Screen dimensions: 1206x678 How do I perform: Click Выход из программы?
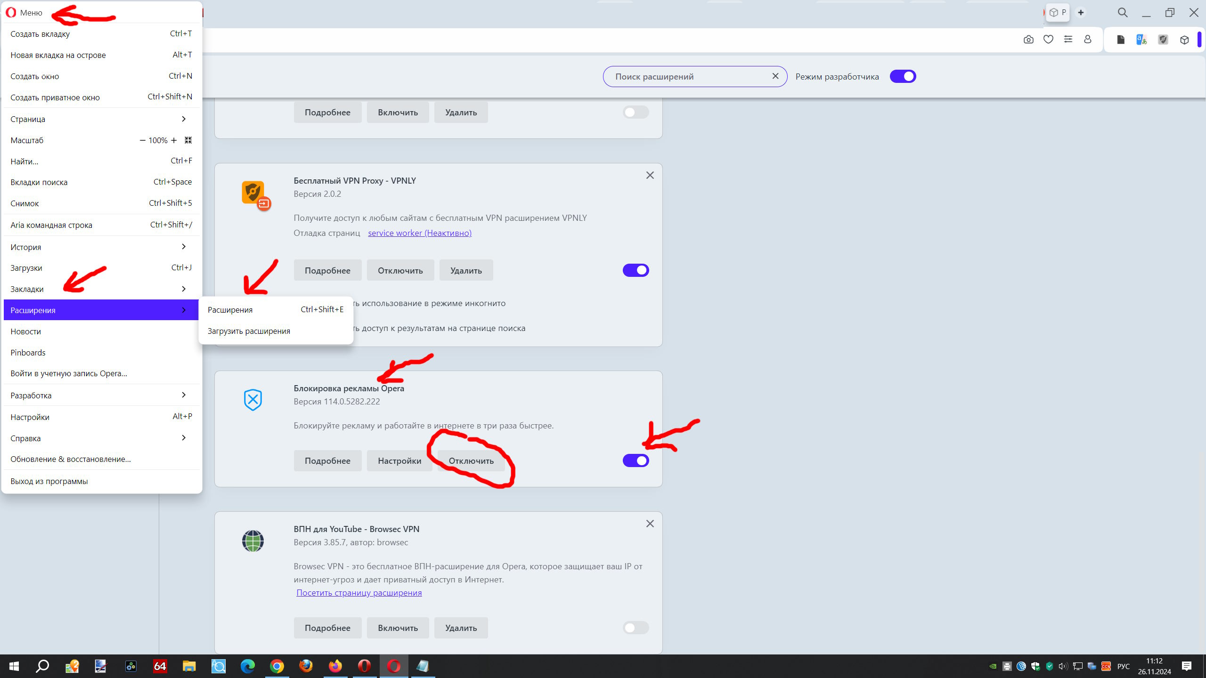(x=101, y=481)
